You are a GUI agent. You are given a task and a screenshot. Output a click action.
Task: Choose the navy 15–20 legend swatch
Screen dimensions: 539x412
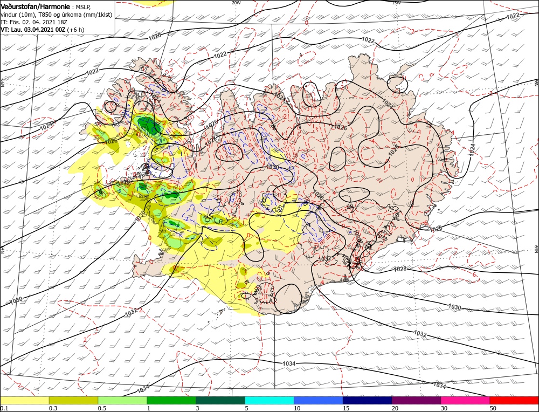[368, 400]
